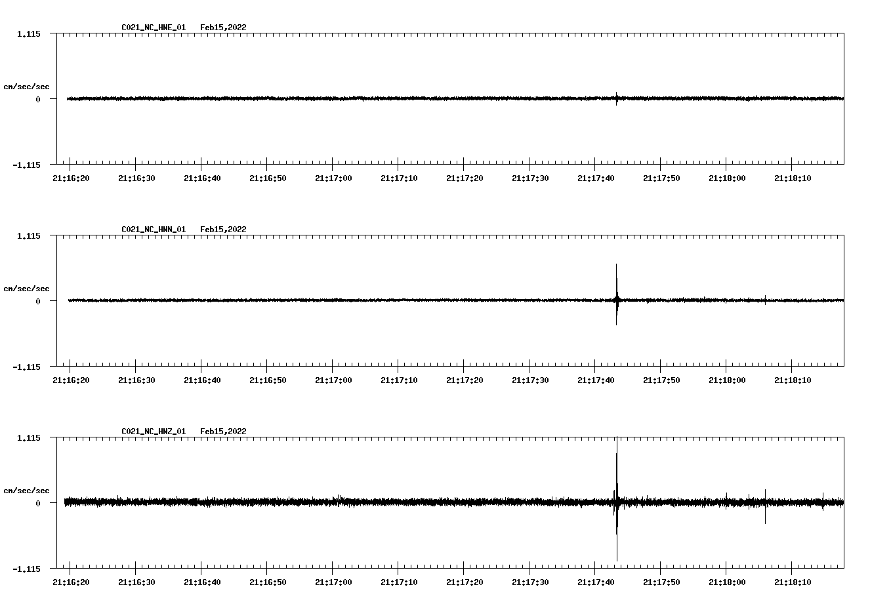
Task: Click the cm/sec/sec unit label on HNN plot
Action: 26,289
